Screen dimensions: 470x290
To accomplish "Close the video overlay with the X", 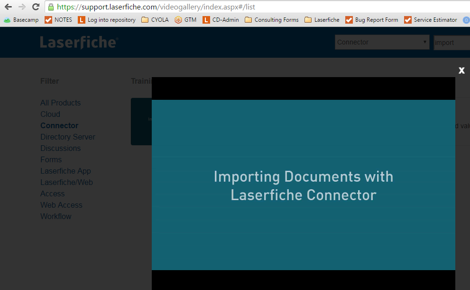I will [x=461, y=70].
